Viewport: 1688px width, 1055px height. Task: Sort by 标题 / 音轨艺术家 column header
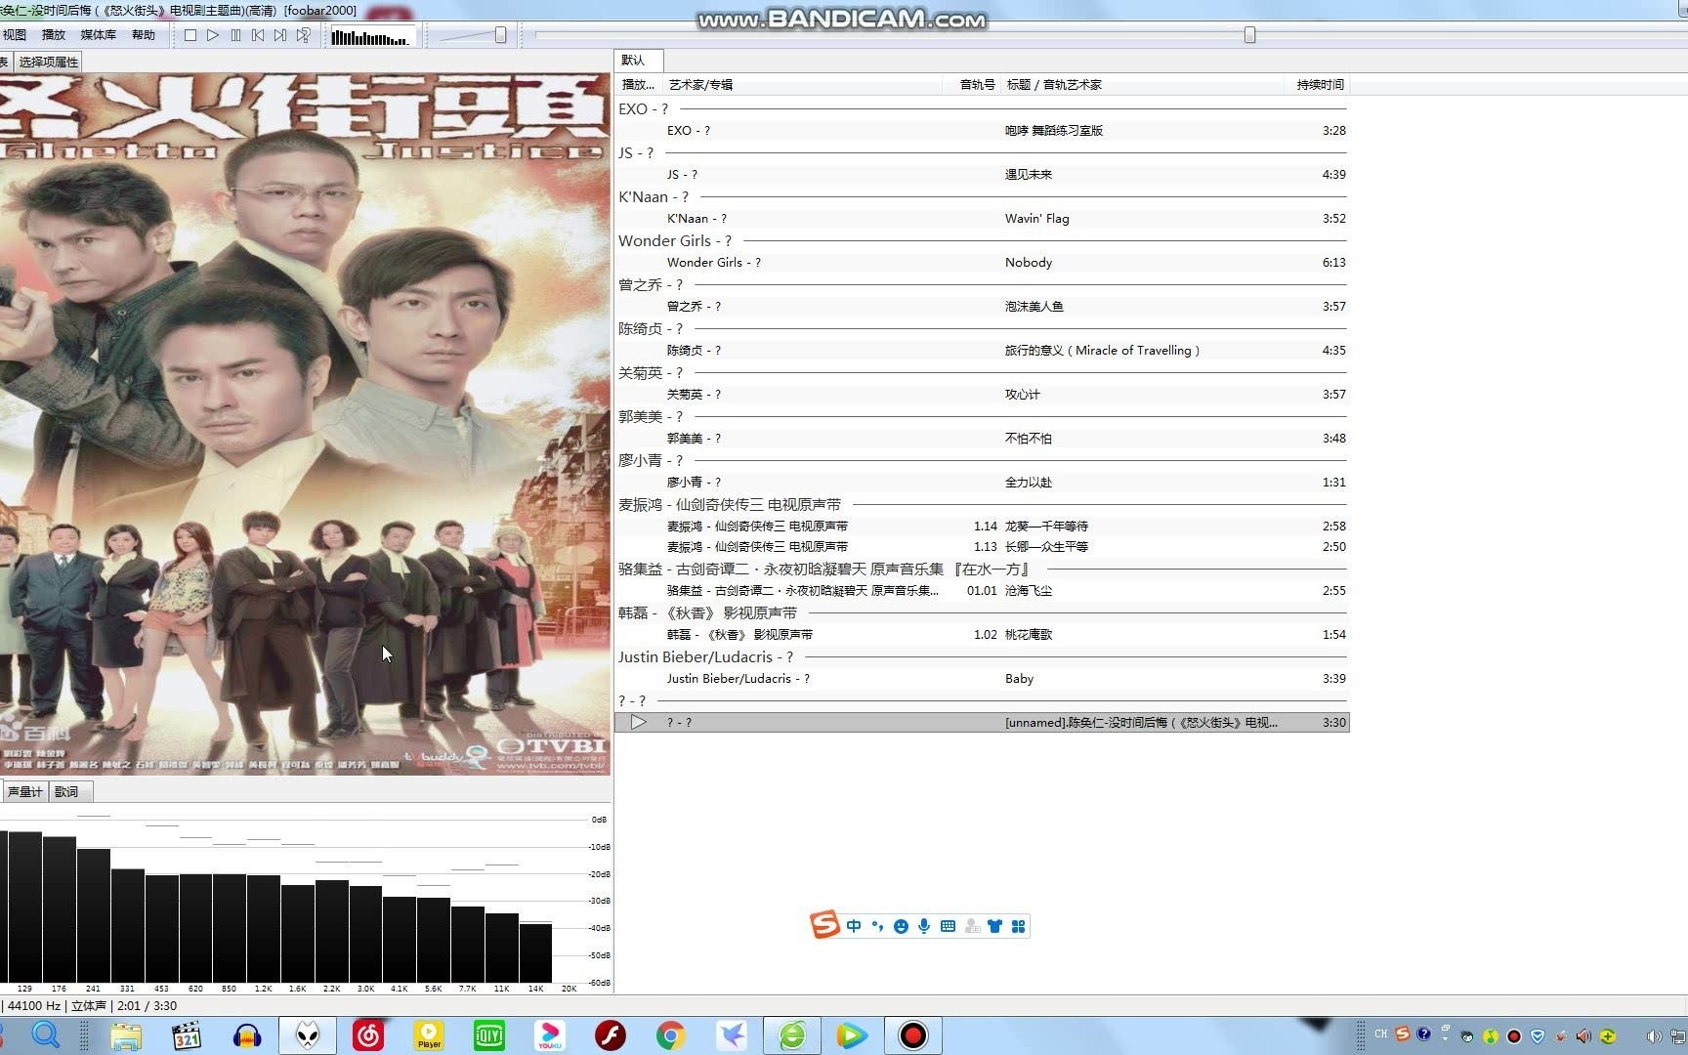pos(1143,85)
